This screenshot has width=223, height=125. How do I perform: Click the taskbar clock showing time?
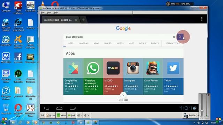coord(213,123)
